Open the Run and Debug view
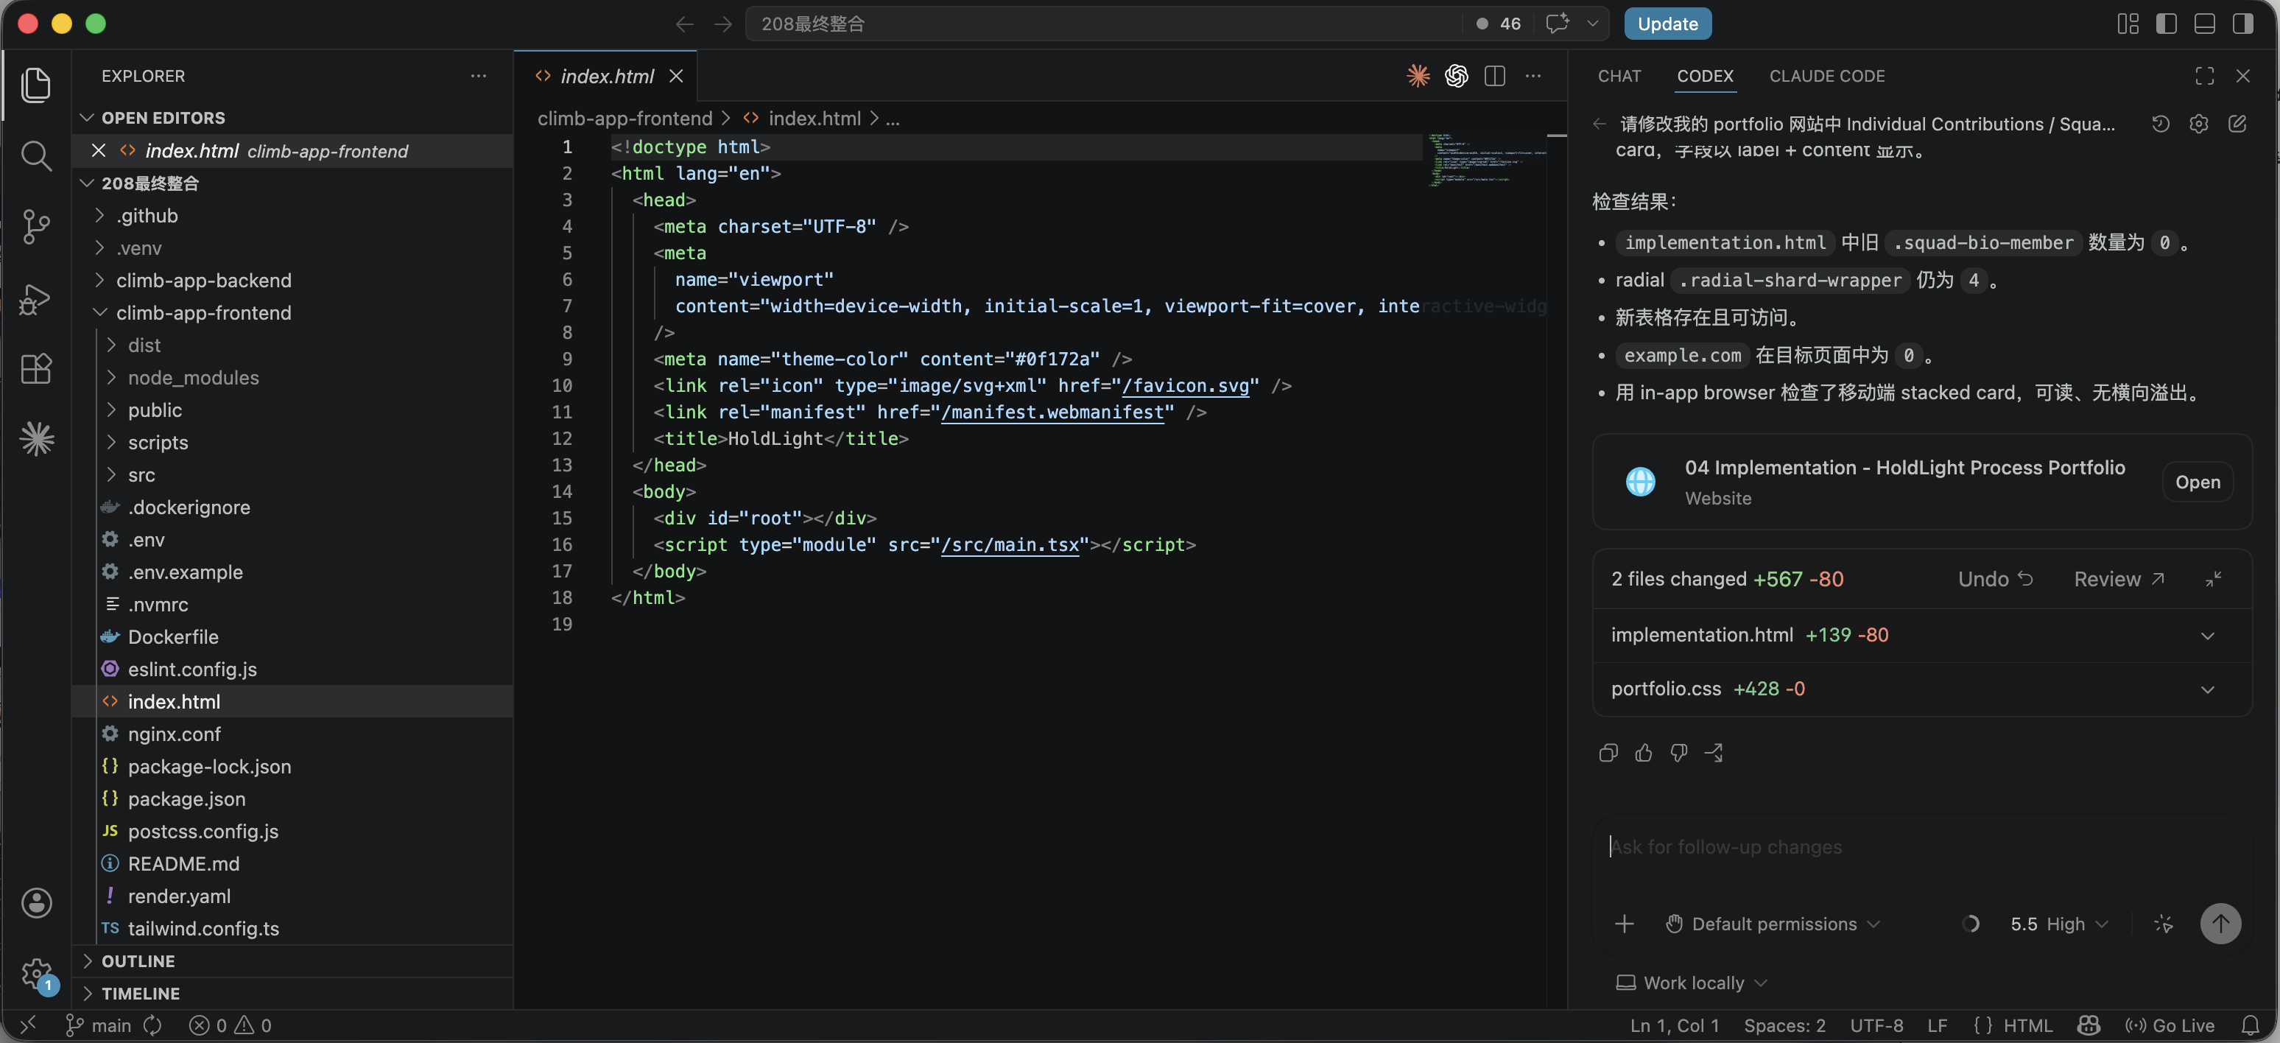 click(x=35, y=298)
